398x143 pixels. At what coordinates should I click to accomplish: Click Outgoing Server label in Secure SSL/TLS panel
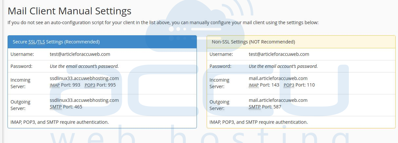(x=20, y=105)
